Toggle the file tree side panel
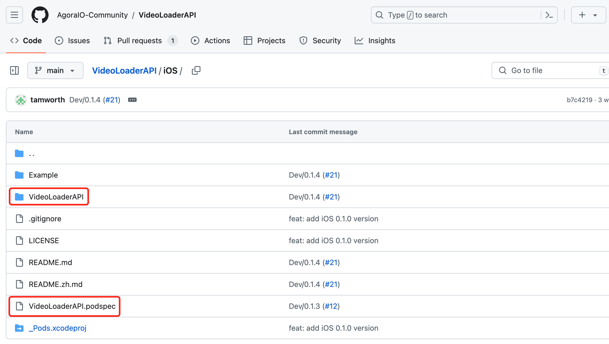Screen dimensions: 609x344 [14, 70]
